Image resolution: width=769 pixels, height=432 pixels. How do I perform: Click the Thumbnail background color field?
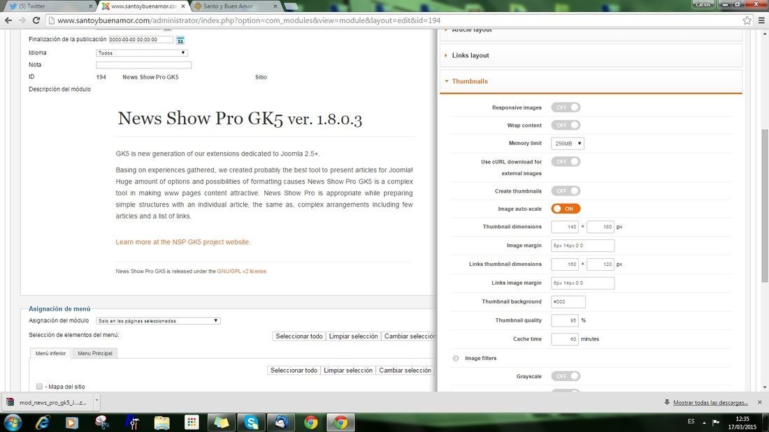click(568, 301)
